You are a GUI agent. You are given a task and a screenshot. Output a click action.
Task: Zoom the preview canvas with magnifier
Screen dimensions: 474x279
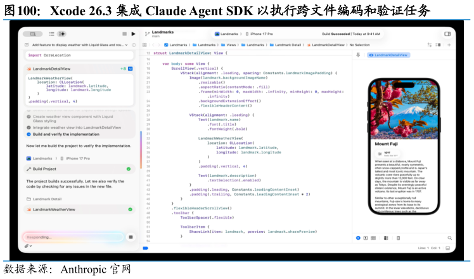pyautogui.click(x=449, y=238)
